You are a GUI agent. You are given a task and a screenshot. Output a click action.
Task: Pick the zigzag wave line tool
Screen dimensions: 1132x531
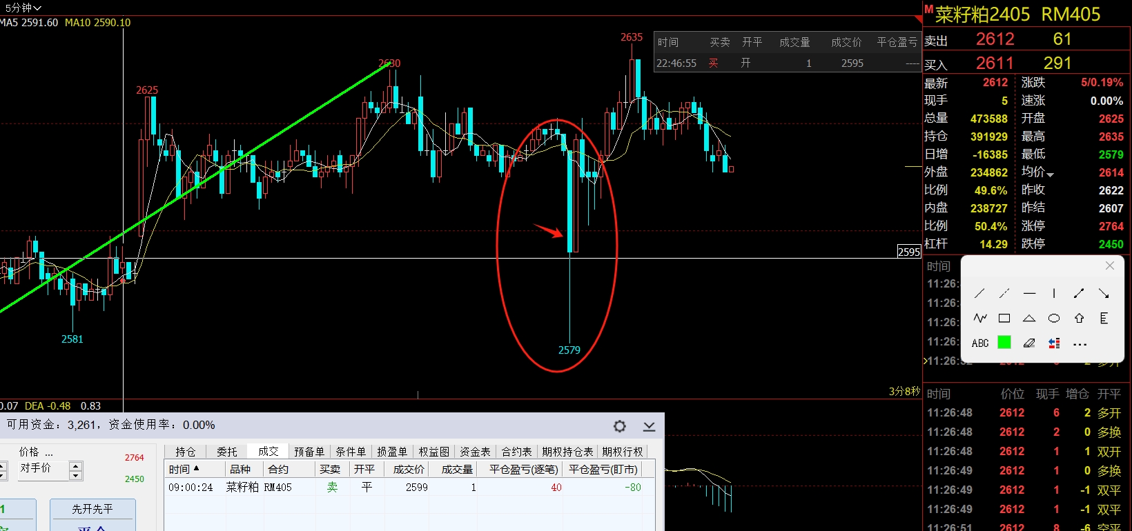click(x=979, y=319)
